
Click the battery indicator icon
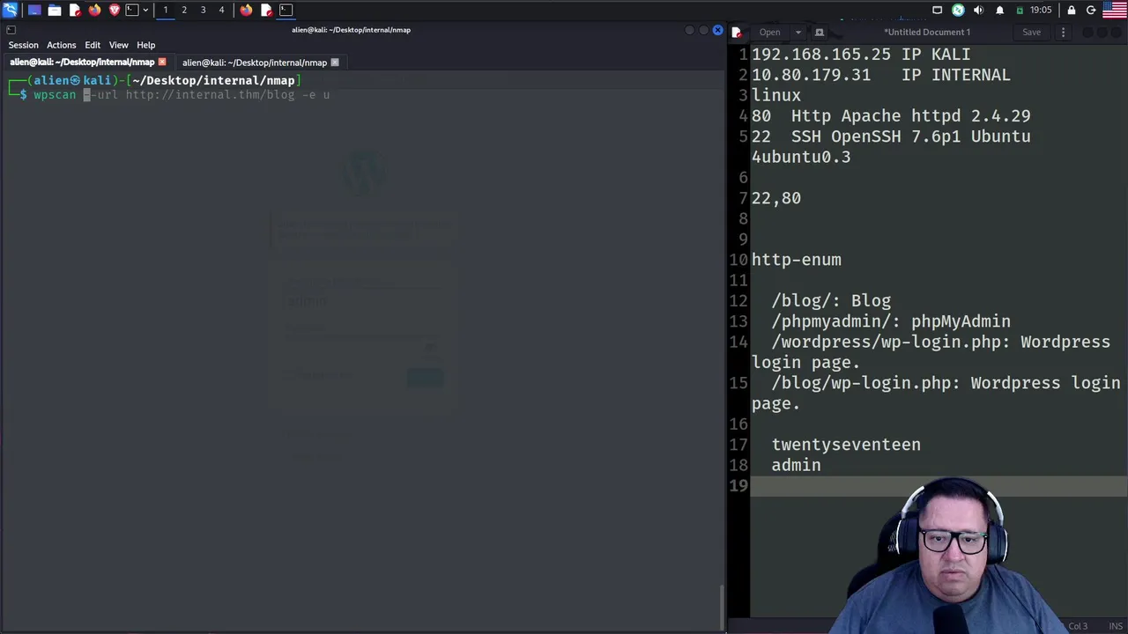[1020, 10]
